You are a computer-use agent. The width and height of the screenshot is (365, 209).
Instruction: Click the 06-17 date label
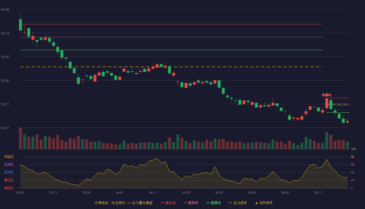coord(318,193)
